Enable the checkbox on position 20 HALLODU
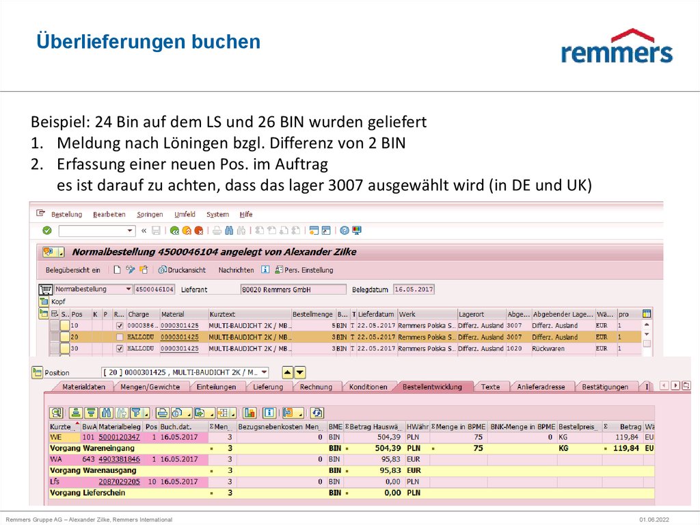Image resolution: width=700 pixels, height=525 pixels. (x=120, y=337)
